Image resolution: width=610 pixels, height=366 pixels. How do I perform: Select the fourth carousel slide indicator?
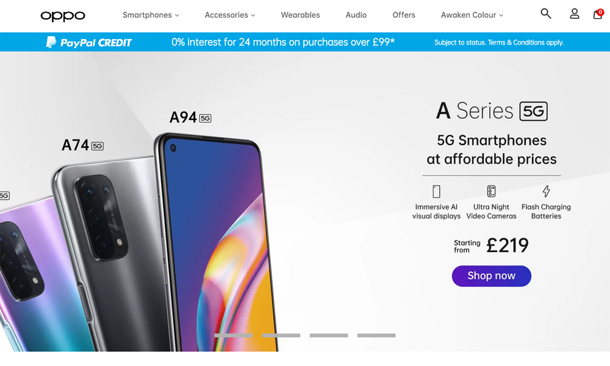click(376, 335)
